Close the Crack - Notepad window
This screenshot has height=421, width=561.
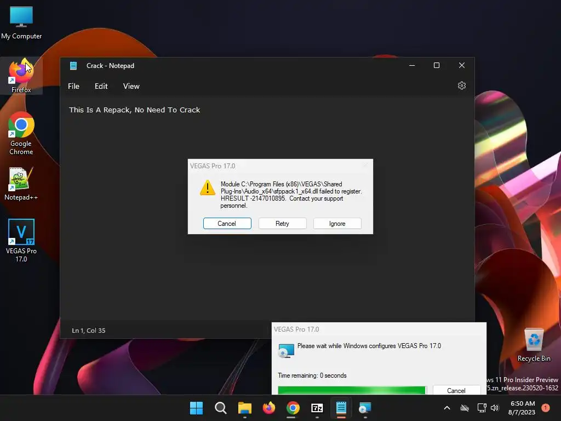coord(461,66)
